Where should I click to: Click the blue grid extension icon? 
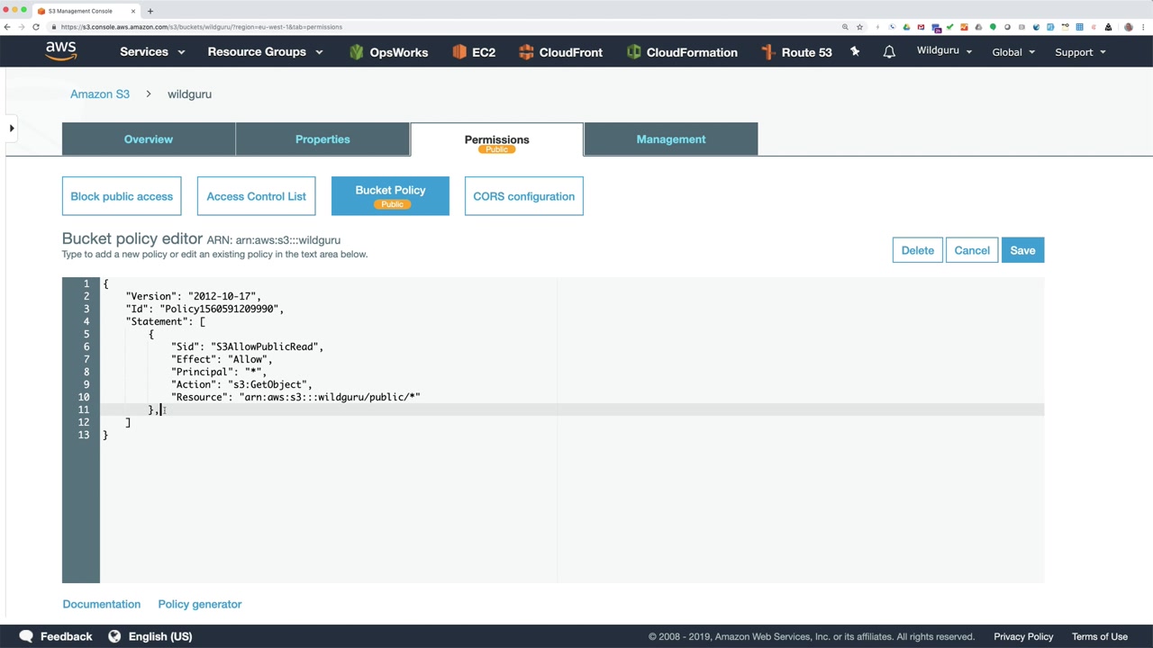click(x=1079, y=27)
